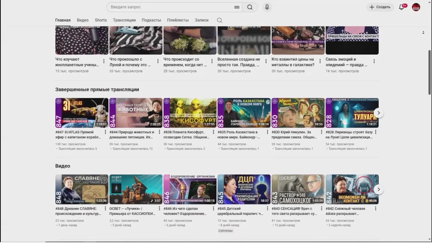This screenshot has width=432, height=243.
Task: Open Духовная природа животных thumbnail
Action: coord(136,113)
